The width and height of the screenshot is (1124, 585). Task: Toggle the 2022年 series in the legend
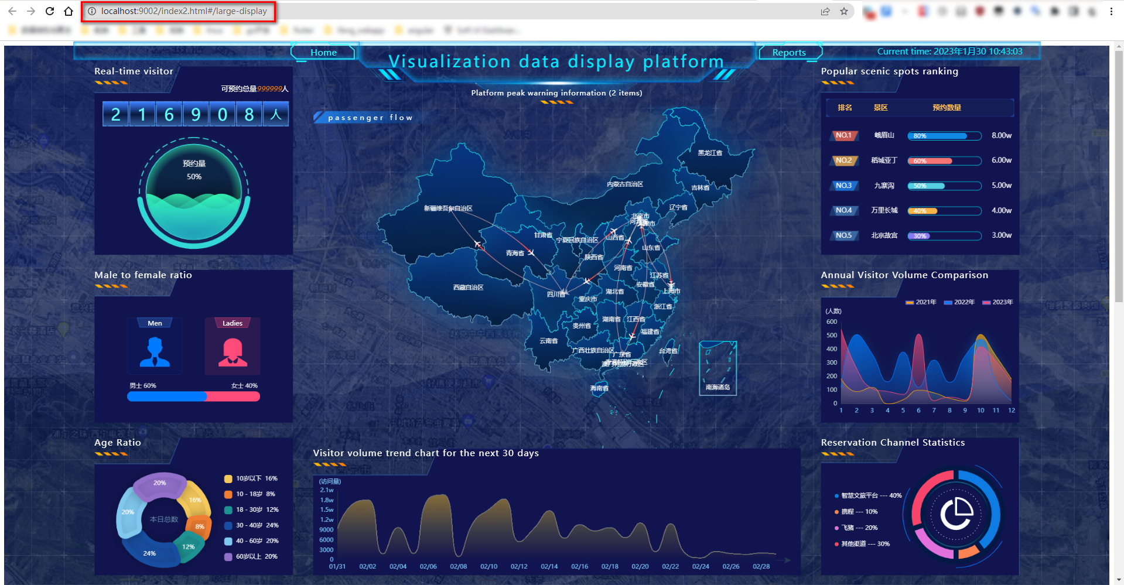[959, 302]
